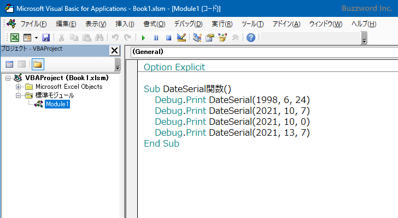Open the ウィンドウ(W) menu
Screen dimensions: 398x218
(x=326, y=24)
